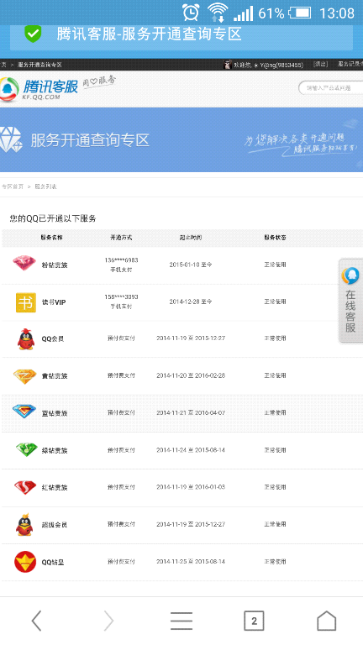The image size is (363, 645).
Task: Click the 蓝钻贵族 service name
Action: (x=55, y=413)
